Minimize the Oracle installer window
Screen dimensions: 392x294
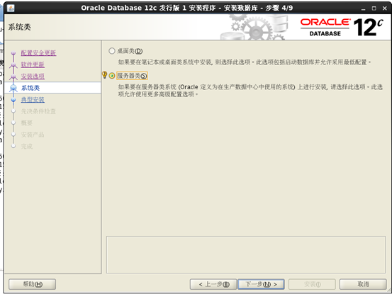(363, 9)
